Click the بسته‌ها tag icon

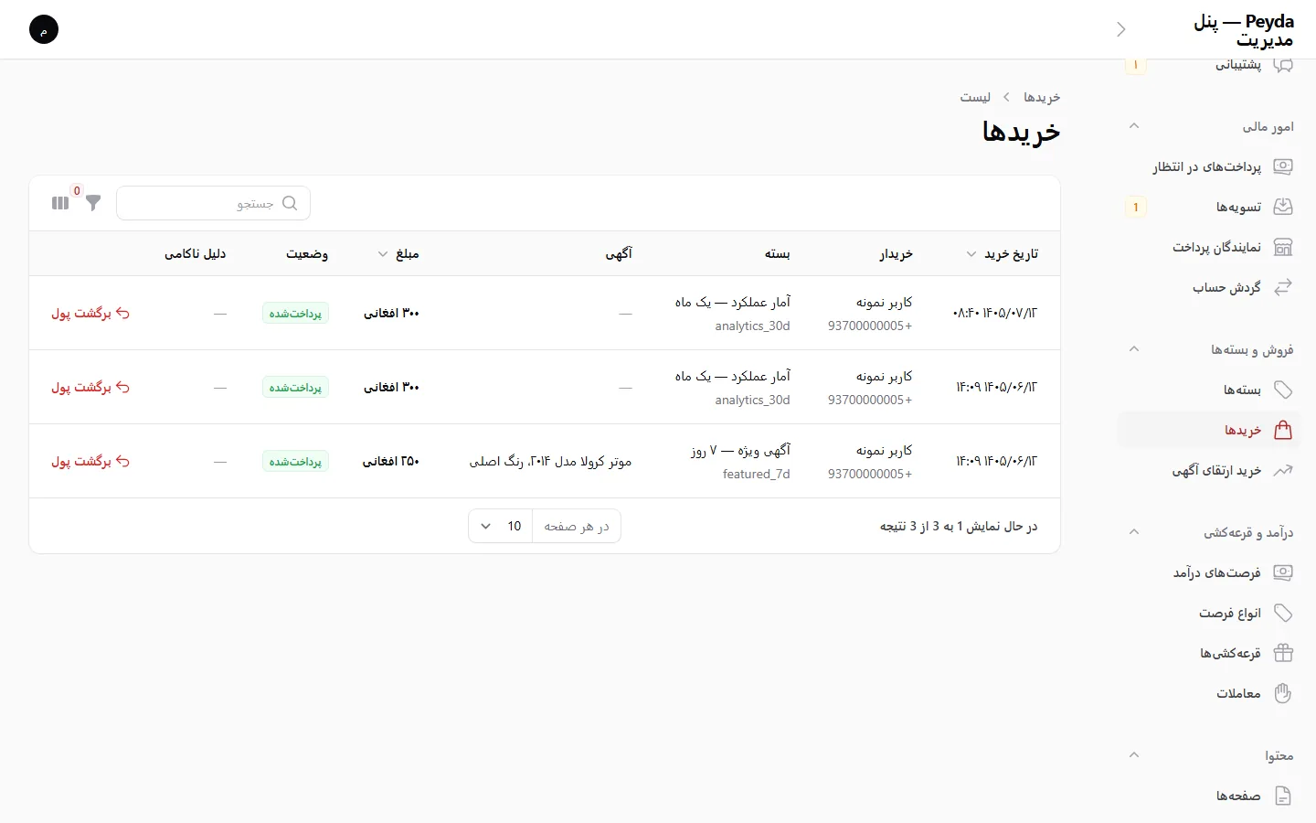tap(1283, 390)
